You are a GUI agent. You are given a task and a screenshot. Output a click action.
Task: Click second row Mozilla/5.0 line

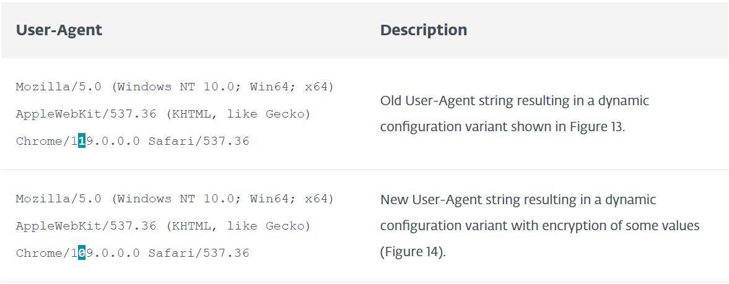tap(175, 199)
